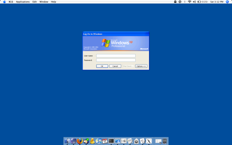Open the document stack icon beside Trash
232x145 pixels.
(158, 141)
